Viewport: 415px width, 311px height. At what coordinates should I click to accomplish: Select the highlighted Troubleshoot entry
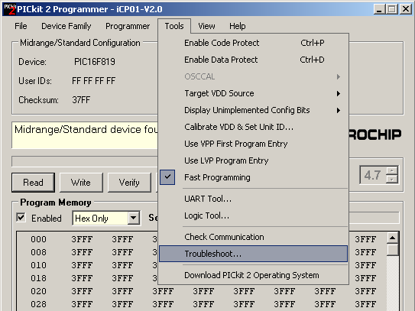click(253, 254)
